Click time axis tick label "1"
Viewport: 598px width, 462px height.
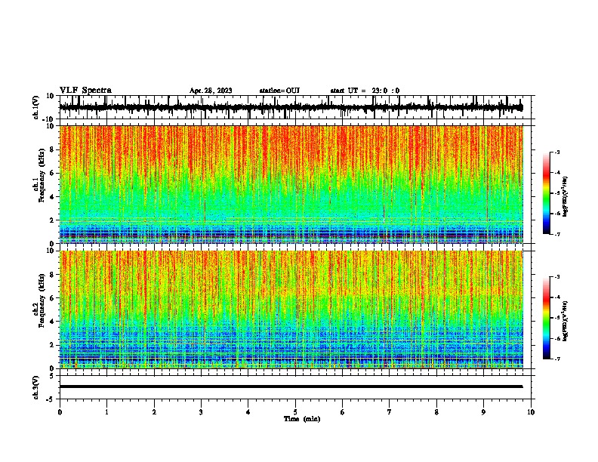[106, 412]
